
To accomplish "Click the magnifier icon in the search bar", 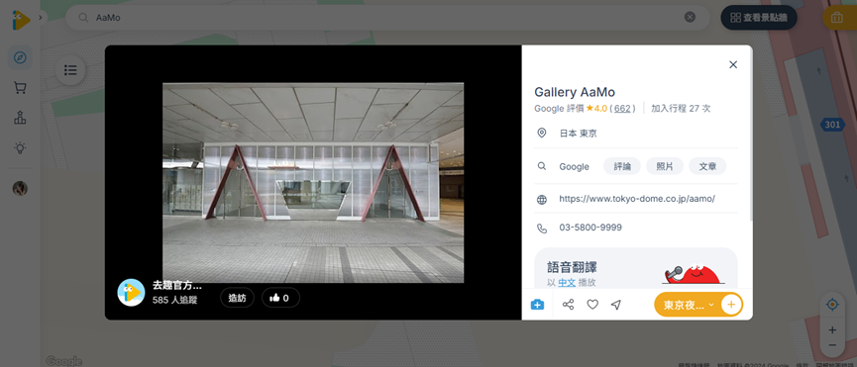I will [x=83, y=18].
